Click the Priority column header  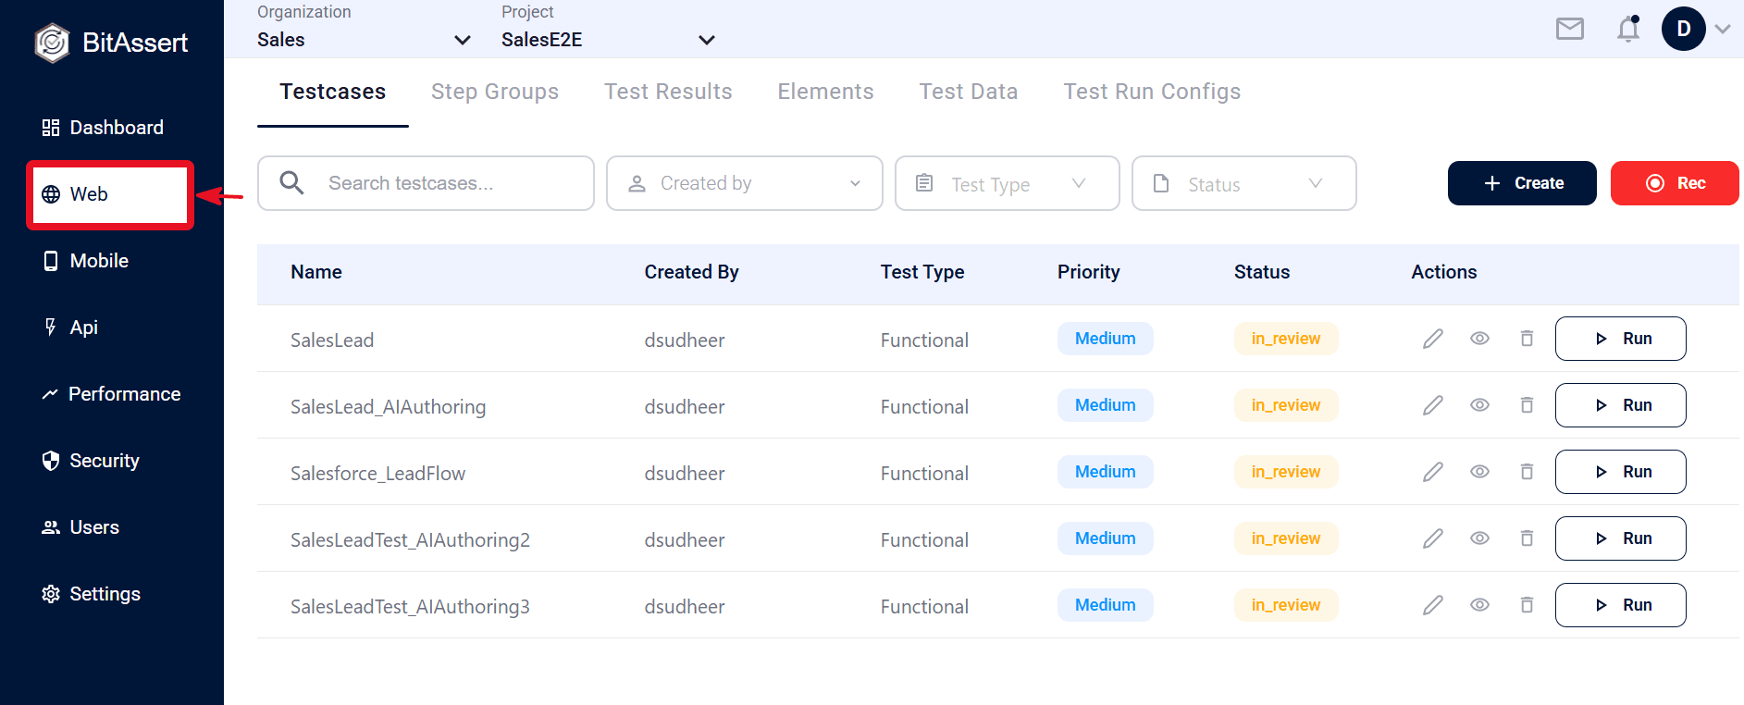pos(1088,272)
